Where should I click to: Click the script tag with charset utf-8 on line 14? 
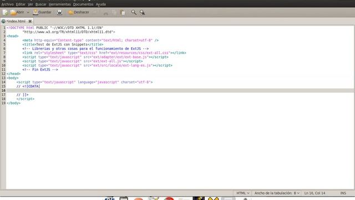tap(85, 82)
